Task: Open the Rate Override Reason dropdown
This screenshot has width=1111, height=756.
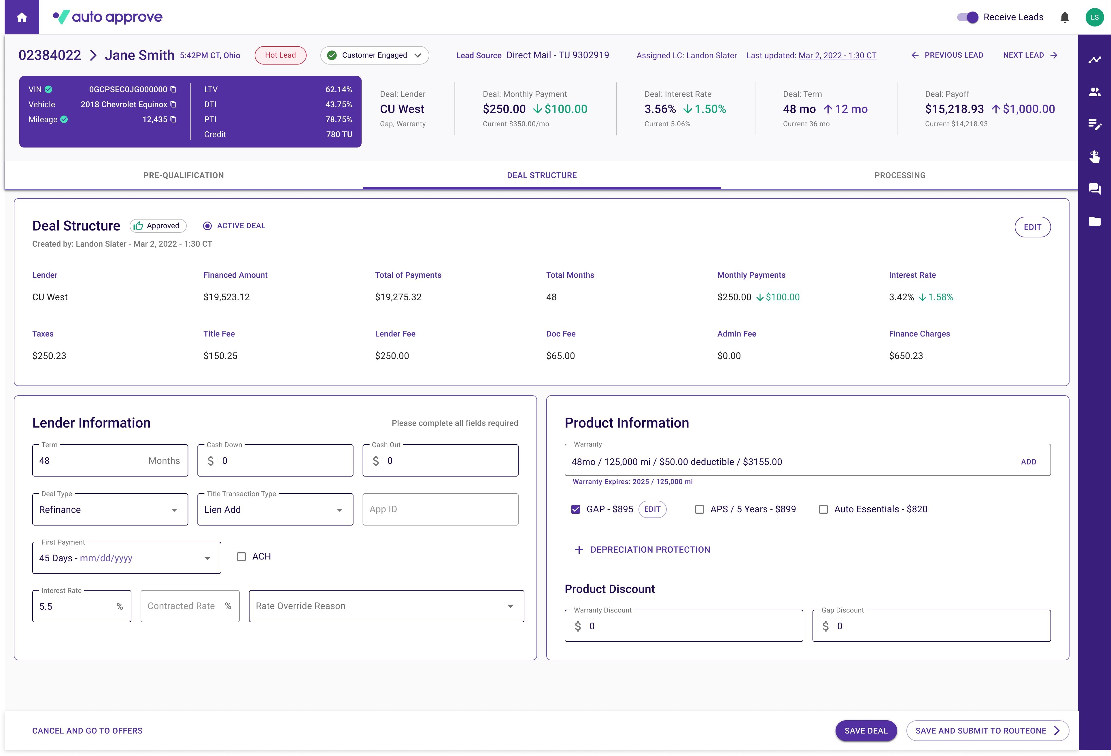Action: 386,606
